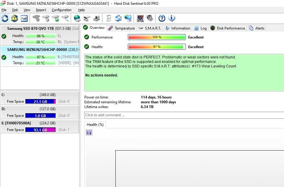Click the blue info bubble toolbar icon
284x187 pixels.
[x=172, y=18]
